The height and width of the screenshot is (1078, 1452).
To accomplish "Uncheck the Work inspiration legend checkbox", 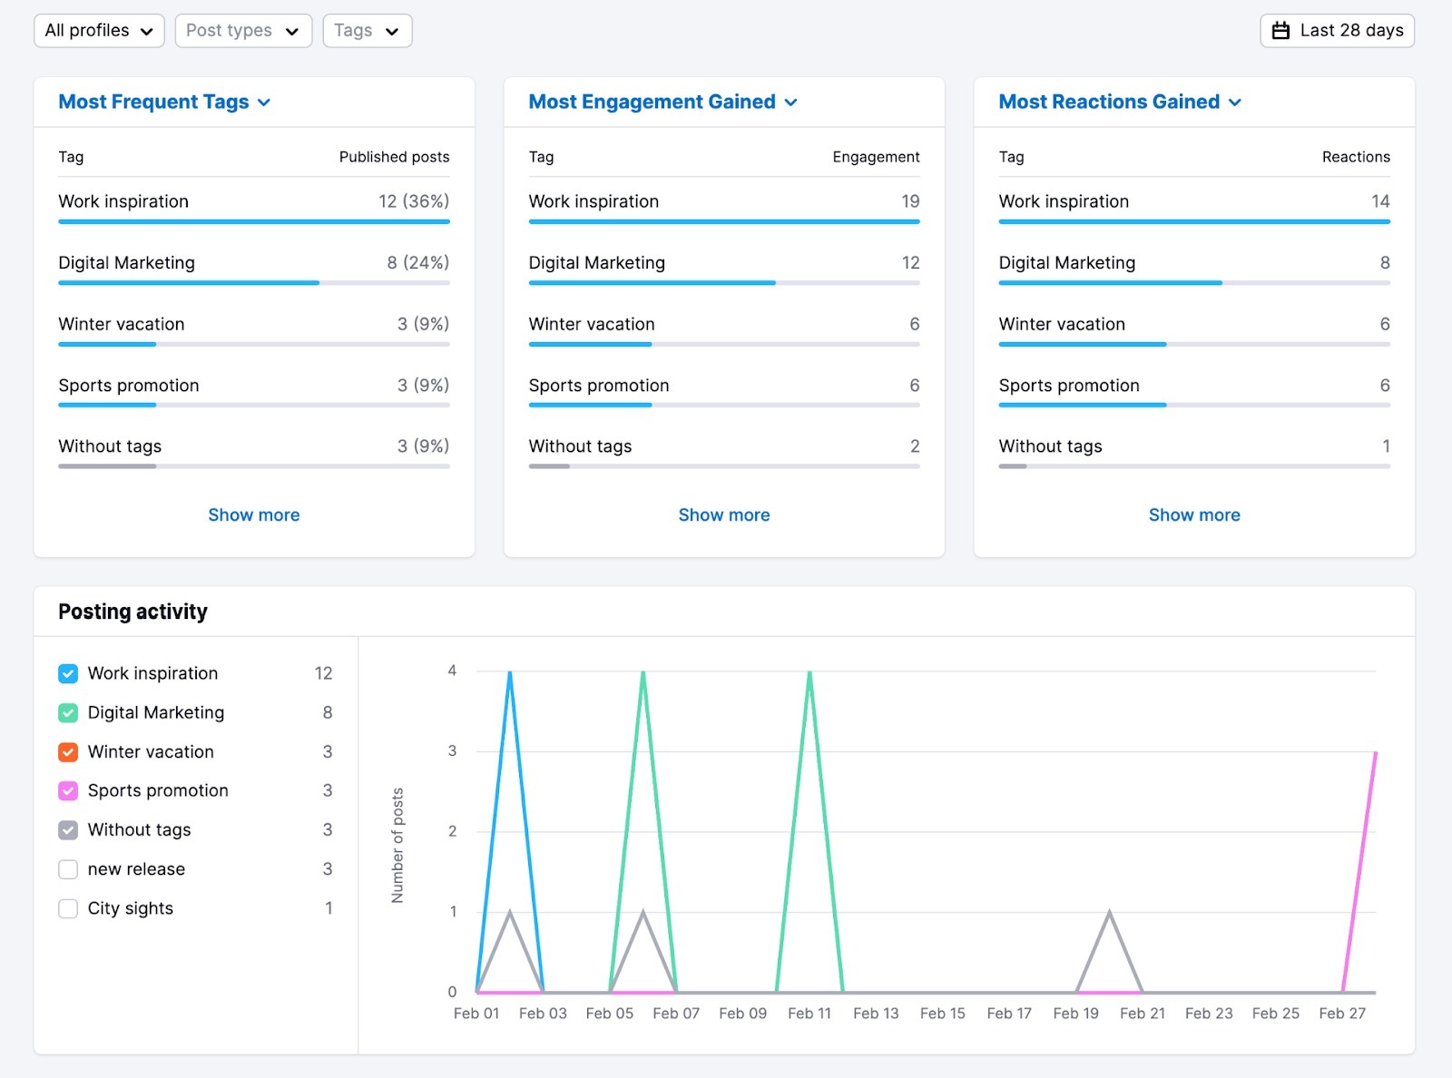I will click(x=67, y=673).
